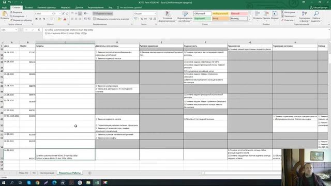Click the Copy command in the clipboard group
The image size is (331, 186).
coord(17,16)
